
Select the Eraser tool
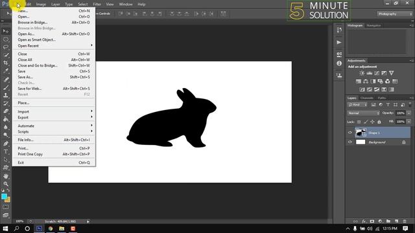6,111
